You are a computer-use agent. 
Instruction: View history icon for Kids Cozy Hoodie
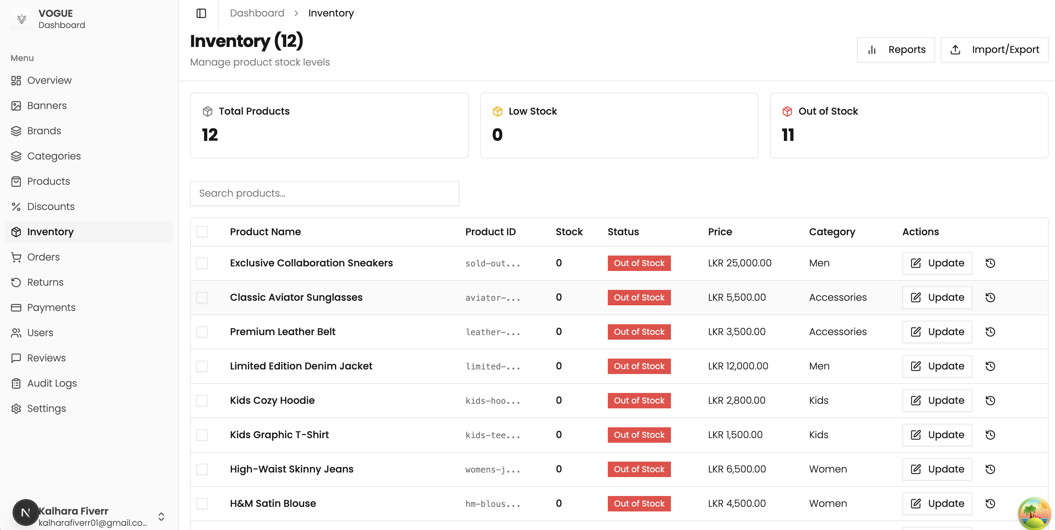990,401
